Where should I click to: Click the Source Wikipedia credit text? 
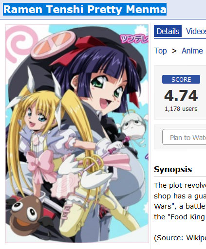click(180, 238)
